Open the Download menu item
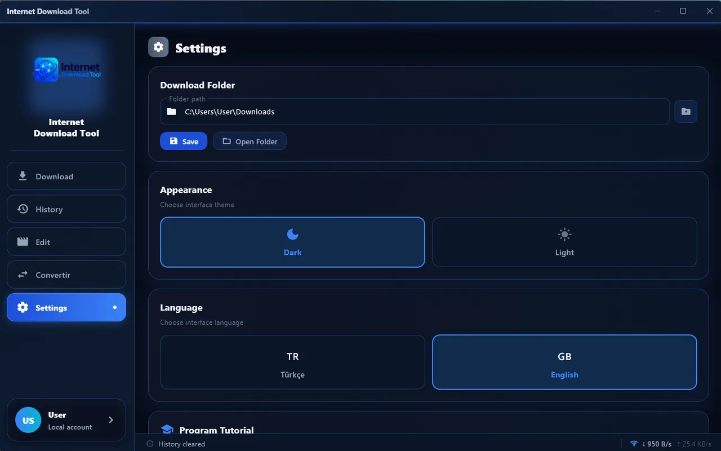 click(66, 176)
